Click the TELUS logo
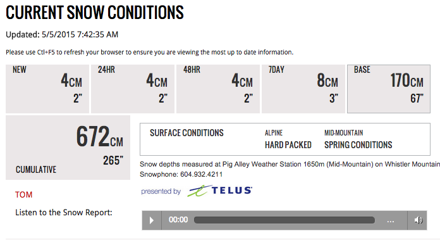 (x=220, y=191)
